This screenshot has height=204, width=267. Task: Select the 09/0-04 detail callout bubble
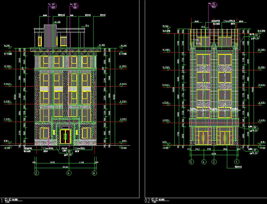255,152
